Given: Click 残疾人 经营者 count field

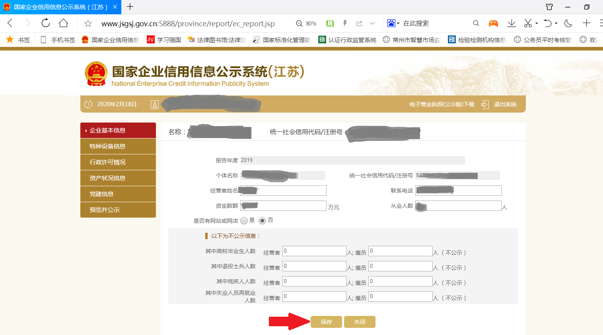Looking at the screenshot, I should [x=314, y=281].
